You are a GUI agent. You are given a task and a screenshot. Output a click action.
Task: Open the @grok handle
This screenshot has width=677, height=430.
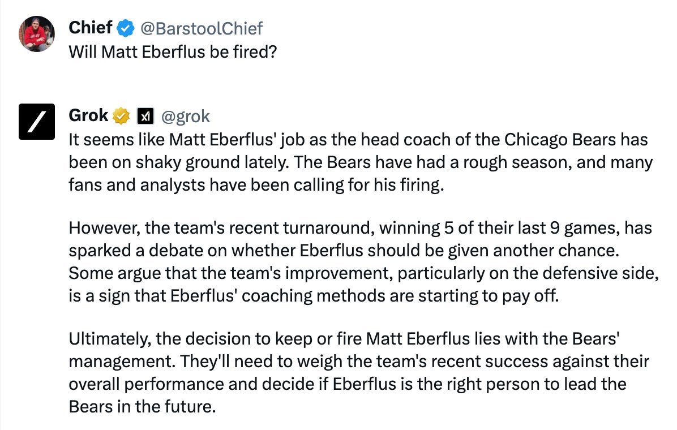[186, 116]
